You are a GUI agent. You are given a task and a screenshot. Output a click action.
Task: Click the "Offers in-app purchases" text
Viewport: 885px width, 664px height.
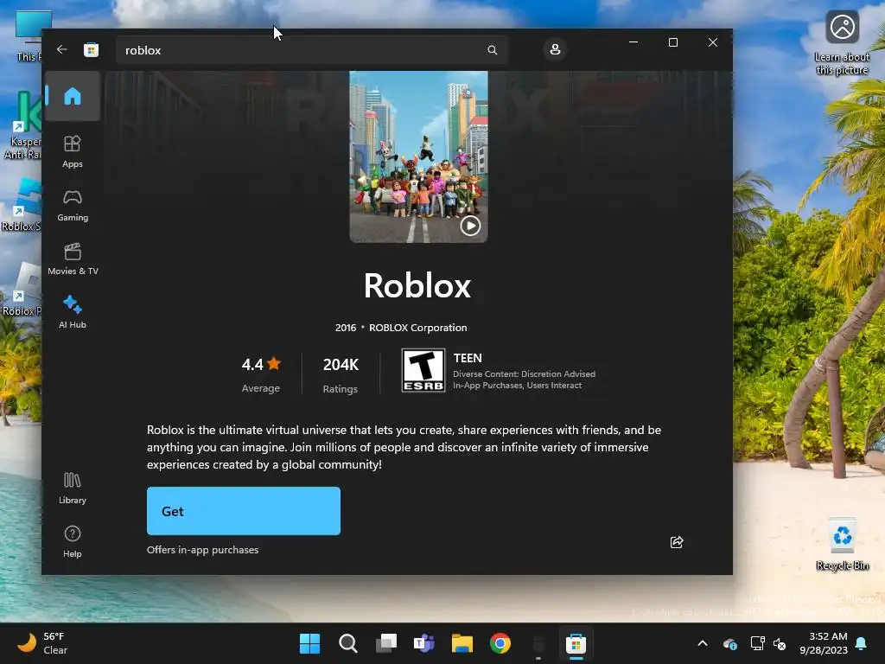click(x=202, y=550)
